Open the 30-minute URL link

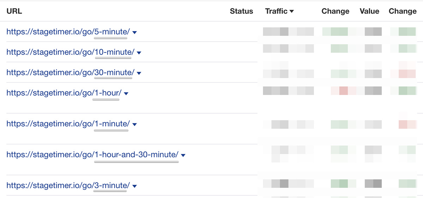coord(70,73)
